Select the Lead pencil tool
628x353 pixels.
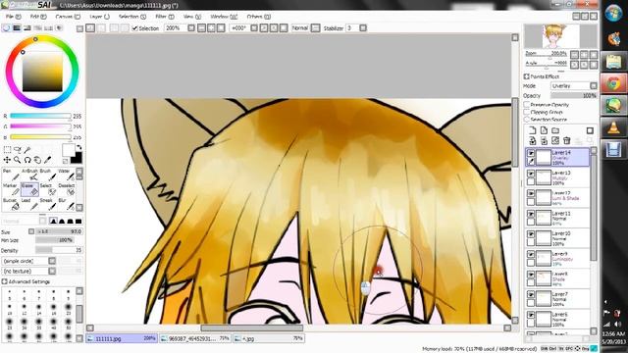(x=29, y=204)
